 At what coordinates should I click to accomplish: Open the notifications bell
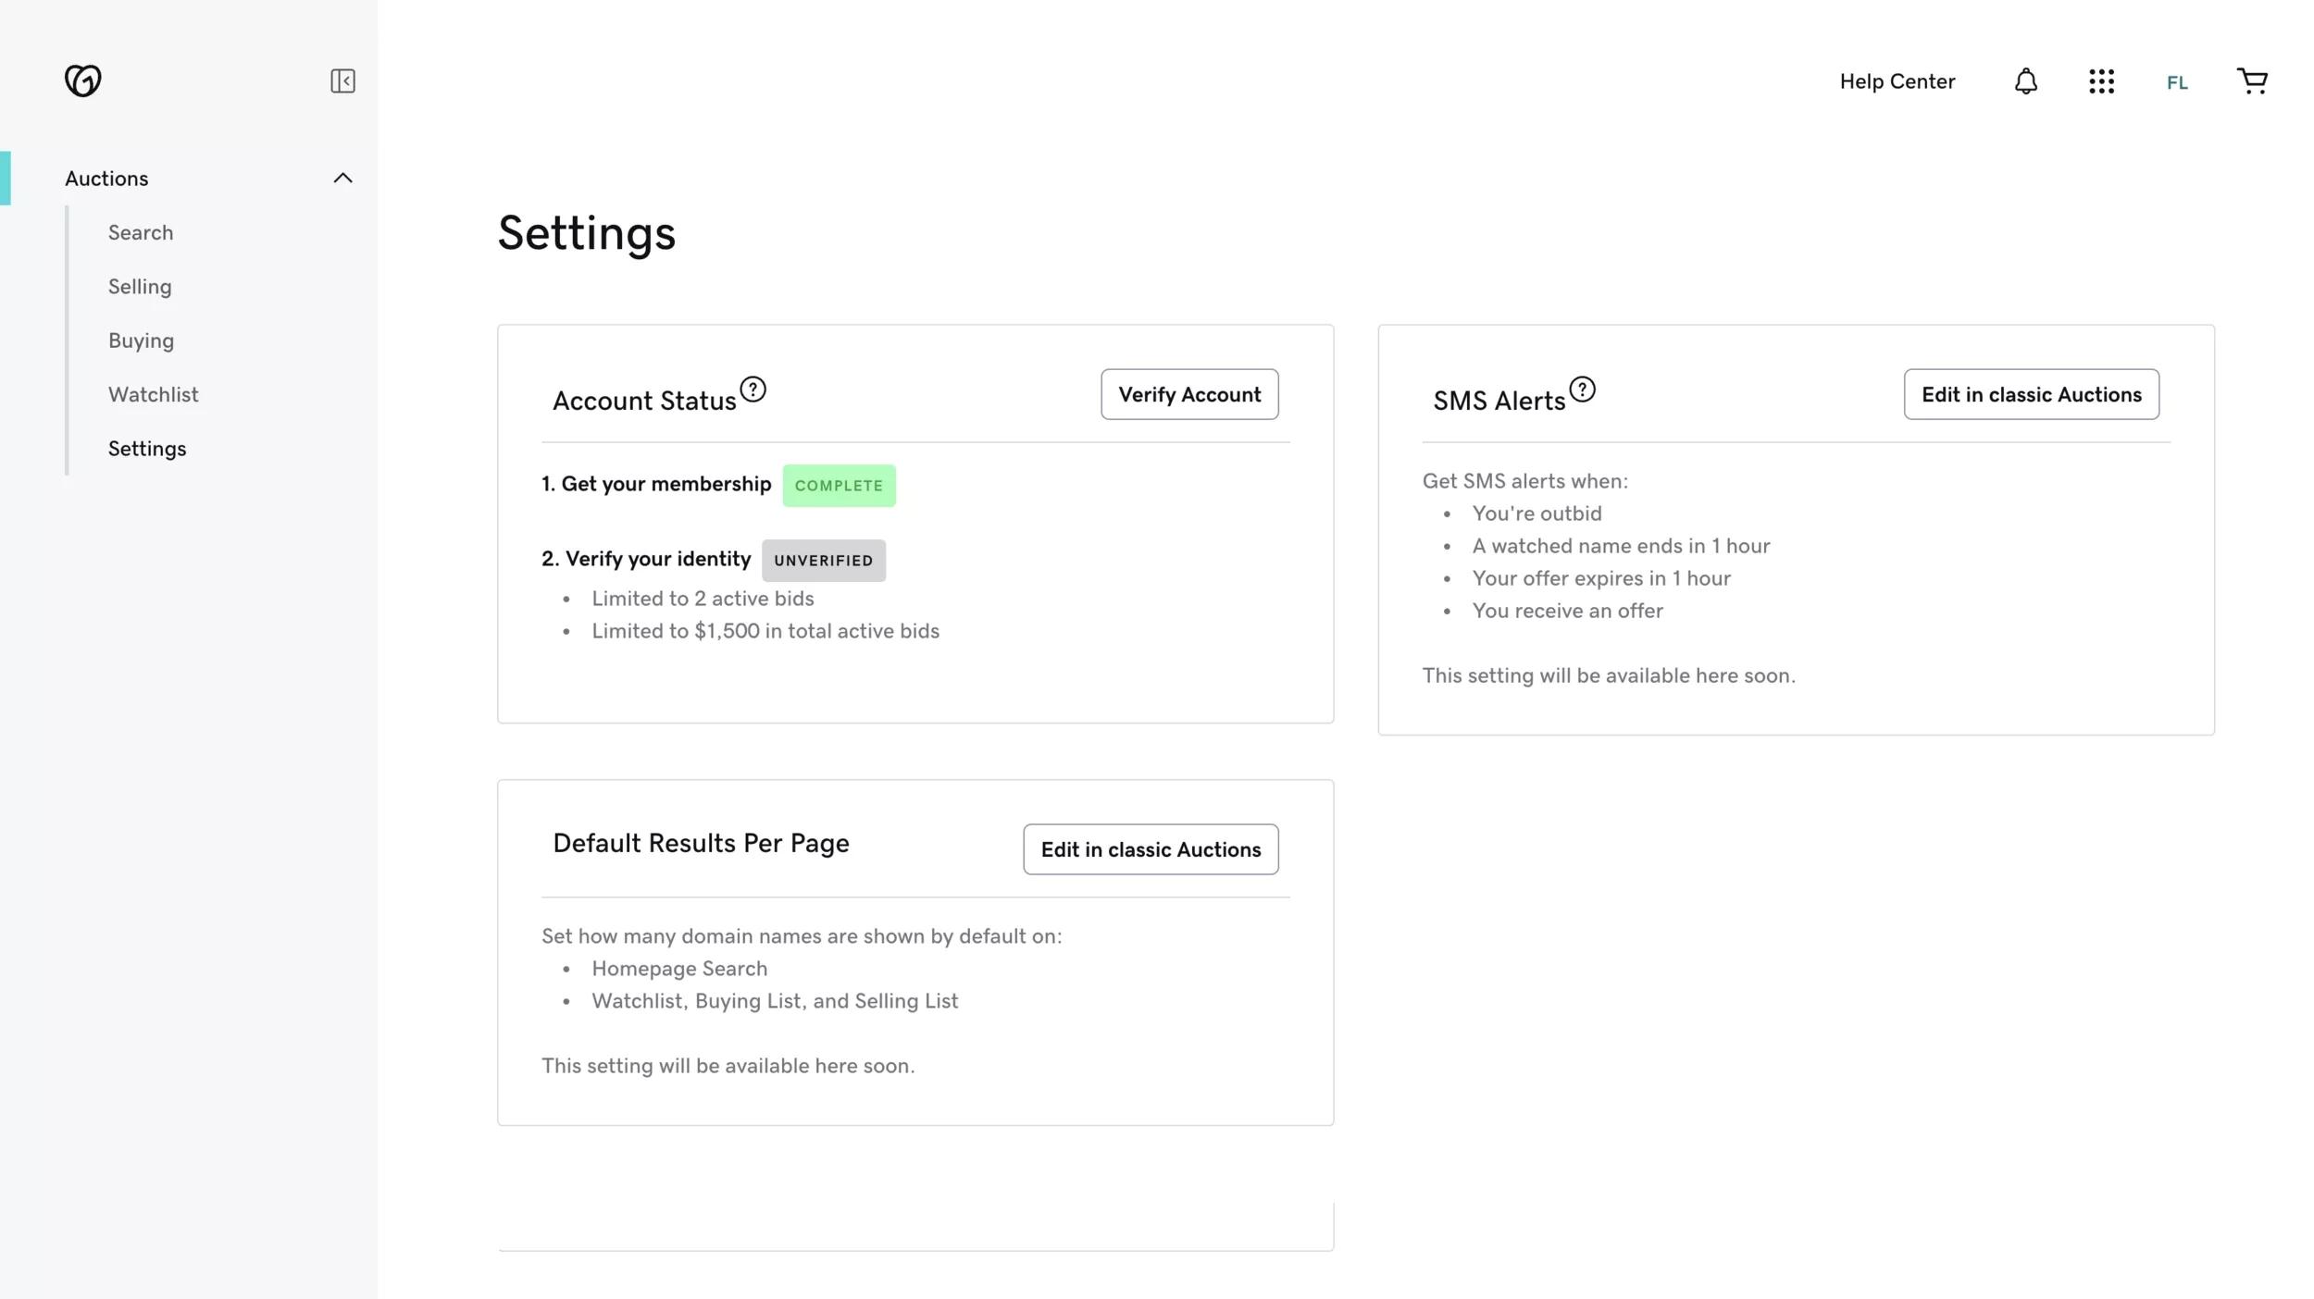2025,81
